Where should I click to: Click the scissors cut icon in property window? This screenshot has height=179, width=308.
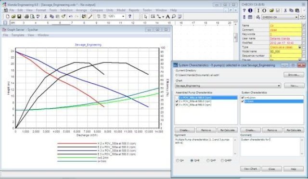[285, 11]
